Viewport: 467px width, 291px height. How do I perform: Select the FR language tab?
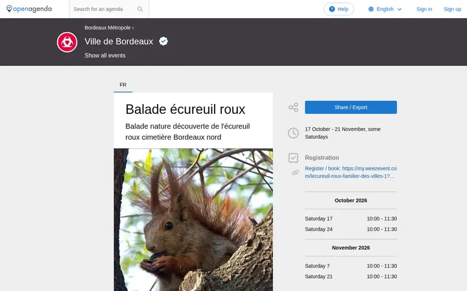tap(123, 85)
